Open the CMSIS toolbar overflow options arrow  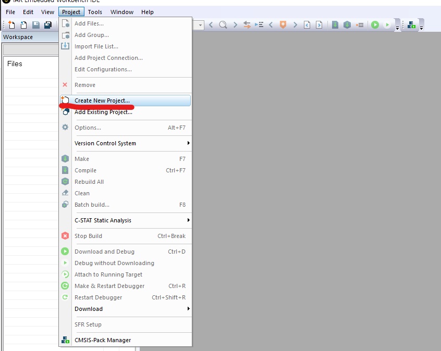pos(421,28)
